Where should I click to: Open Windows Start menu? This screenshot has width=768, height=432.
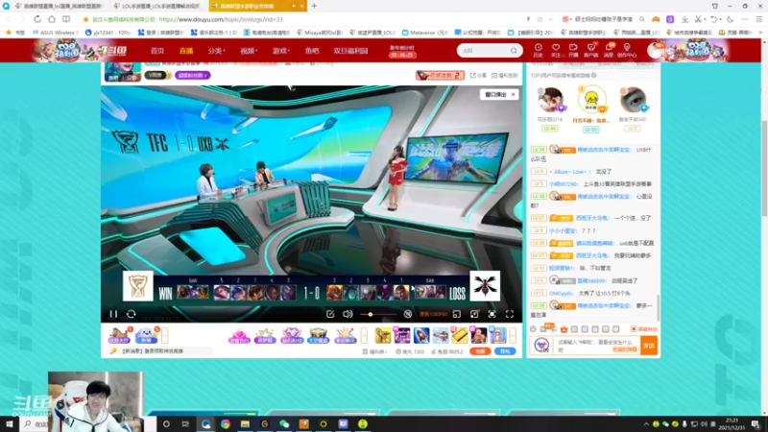[10, 423]
